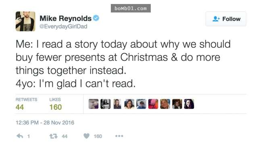Click the second black-and-white liker avatar
The height and width of the screenshot is (152, 262).
click(x=106, y=104)
